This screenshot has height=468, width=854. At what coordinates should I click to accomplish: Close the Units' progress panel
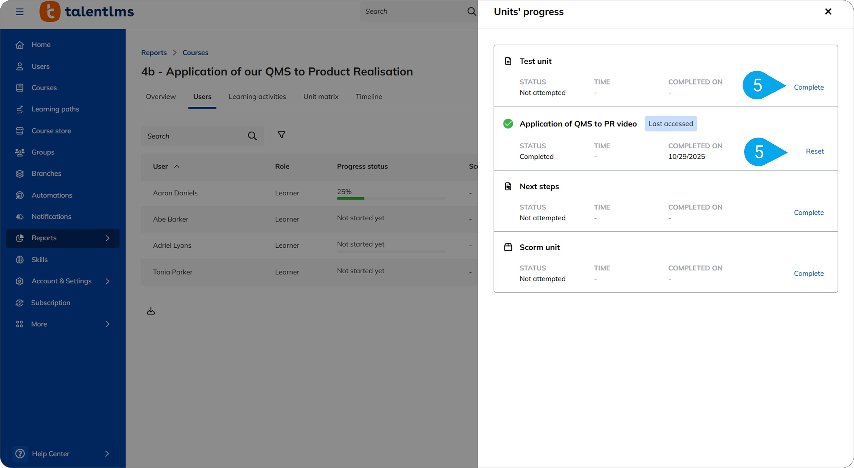coord(828,12)
